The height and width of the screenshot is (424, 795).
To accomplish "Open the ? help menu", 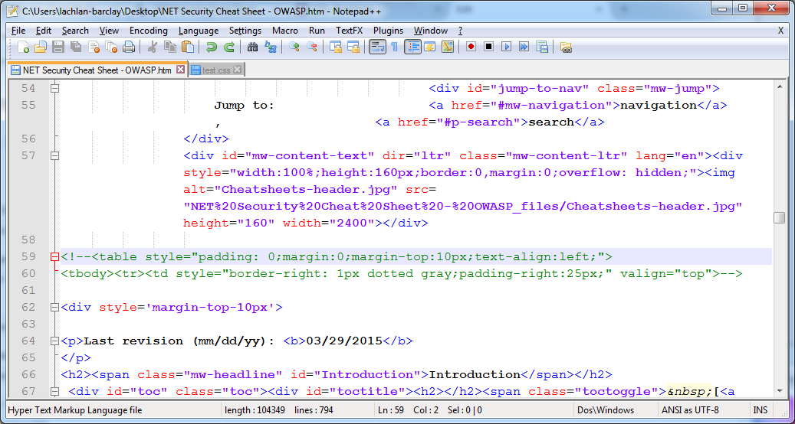I will 461,31.
